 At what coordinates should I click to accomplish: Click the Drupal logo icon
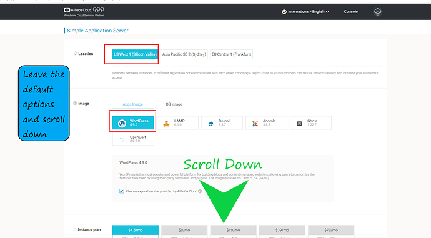tap(211, 124)
